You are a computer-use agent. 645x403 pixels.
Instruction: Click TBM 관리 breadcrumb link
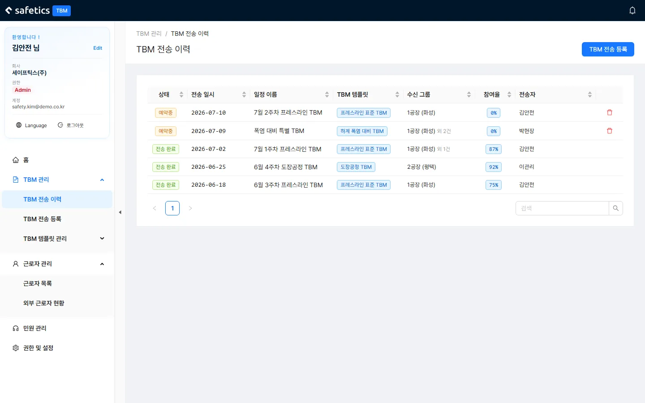tap(149, 34)
